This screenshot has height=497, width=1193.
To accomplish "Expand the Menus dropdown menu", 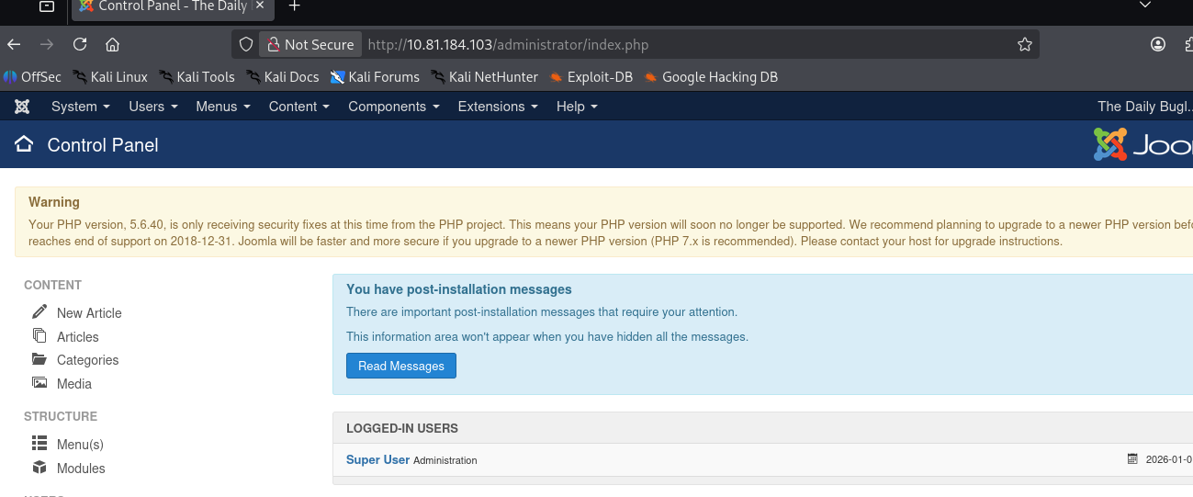I will point(223,107).
